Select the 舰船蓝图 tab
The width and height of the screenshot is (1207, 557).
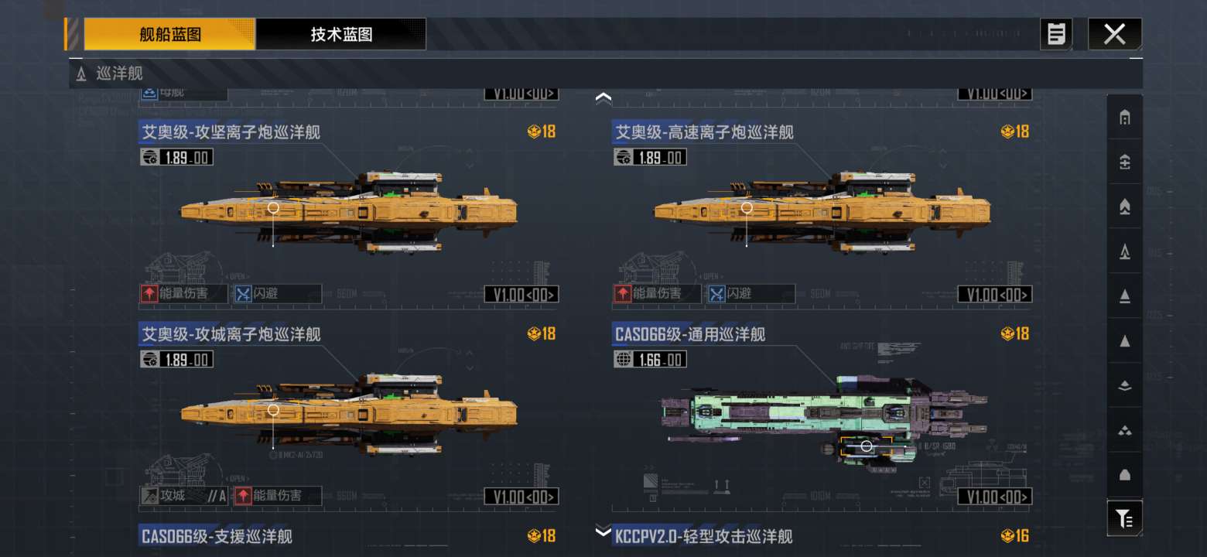pyautogui.click(x=170, y=34)
